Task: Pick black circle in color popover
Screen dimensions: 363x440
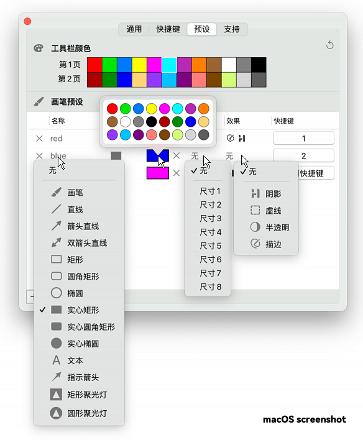Action: click(151, 122)
